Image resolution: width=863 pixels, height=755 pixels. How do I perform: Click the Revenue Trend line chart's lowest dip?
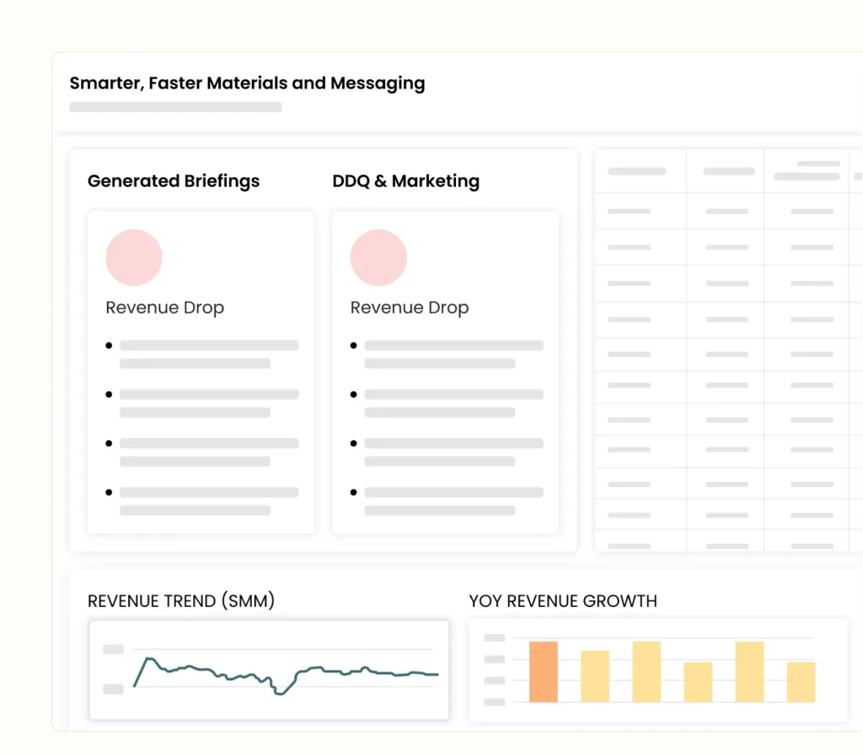pyautogui.click(x=280, y=693)
